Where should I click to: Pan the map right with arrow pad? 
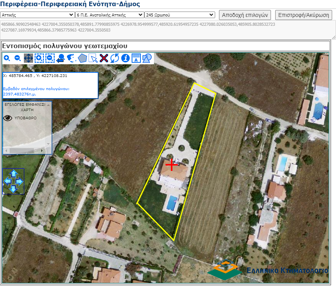(20, 181)
